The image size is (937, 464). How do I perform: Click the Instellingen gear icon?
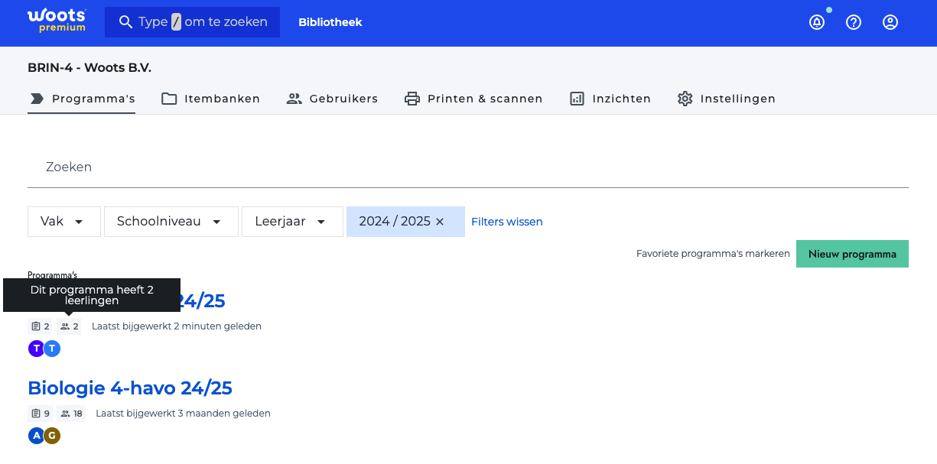(685, 99)
